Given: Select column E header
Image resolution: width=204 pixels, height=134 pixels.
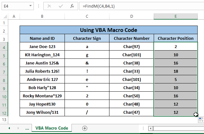Looking at the screenshot, I should coord(176,16).
